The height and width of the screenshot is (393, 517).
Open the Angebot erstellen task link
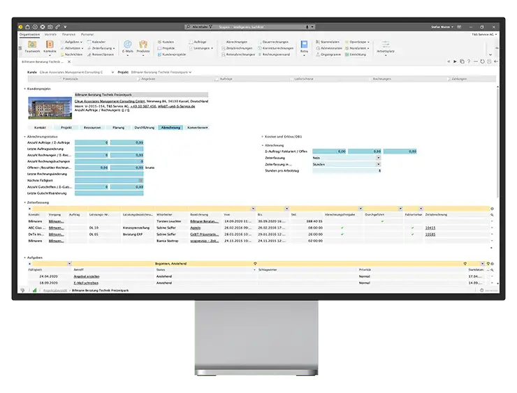tap(87, 276)
